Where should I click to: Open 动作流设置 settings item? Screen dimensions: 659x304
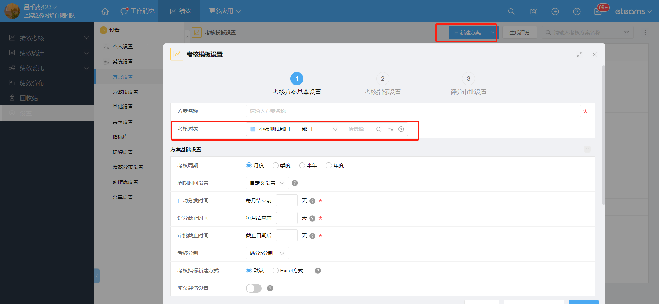click(125, 182)
